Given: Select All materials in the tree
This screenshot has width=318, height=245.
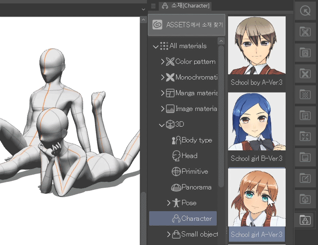Looking at the screenshot, I should pyautogui.click(x=188, y=46).
